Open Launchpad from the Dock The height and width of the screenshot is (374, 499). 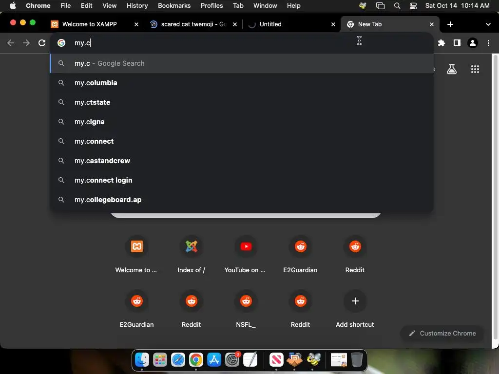(x=160, y=360)
